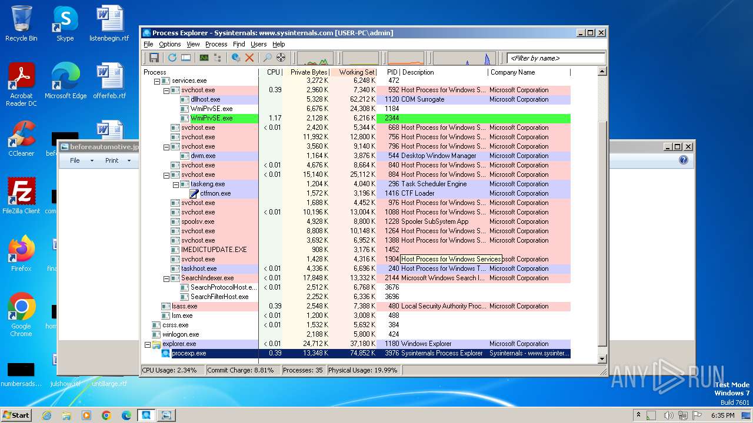The height and width of the screenshot is (423, 753).
Task: Click the Find Window's Process crosshair icon
Action: click(x=281, y=58)
